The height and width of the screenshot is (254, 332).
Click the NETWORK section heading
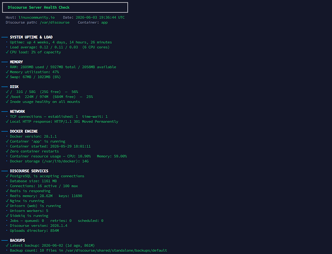[17, 111]
